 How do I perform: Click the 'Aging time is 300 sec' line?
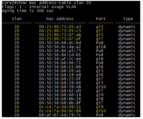coord(28,11)
